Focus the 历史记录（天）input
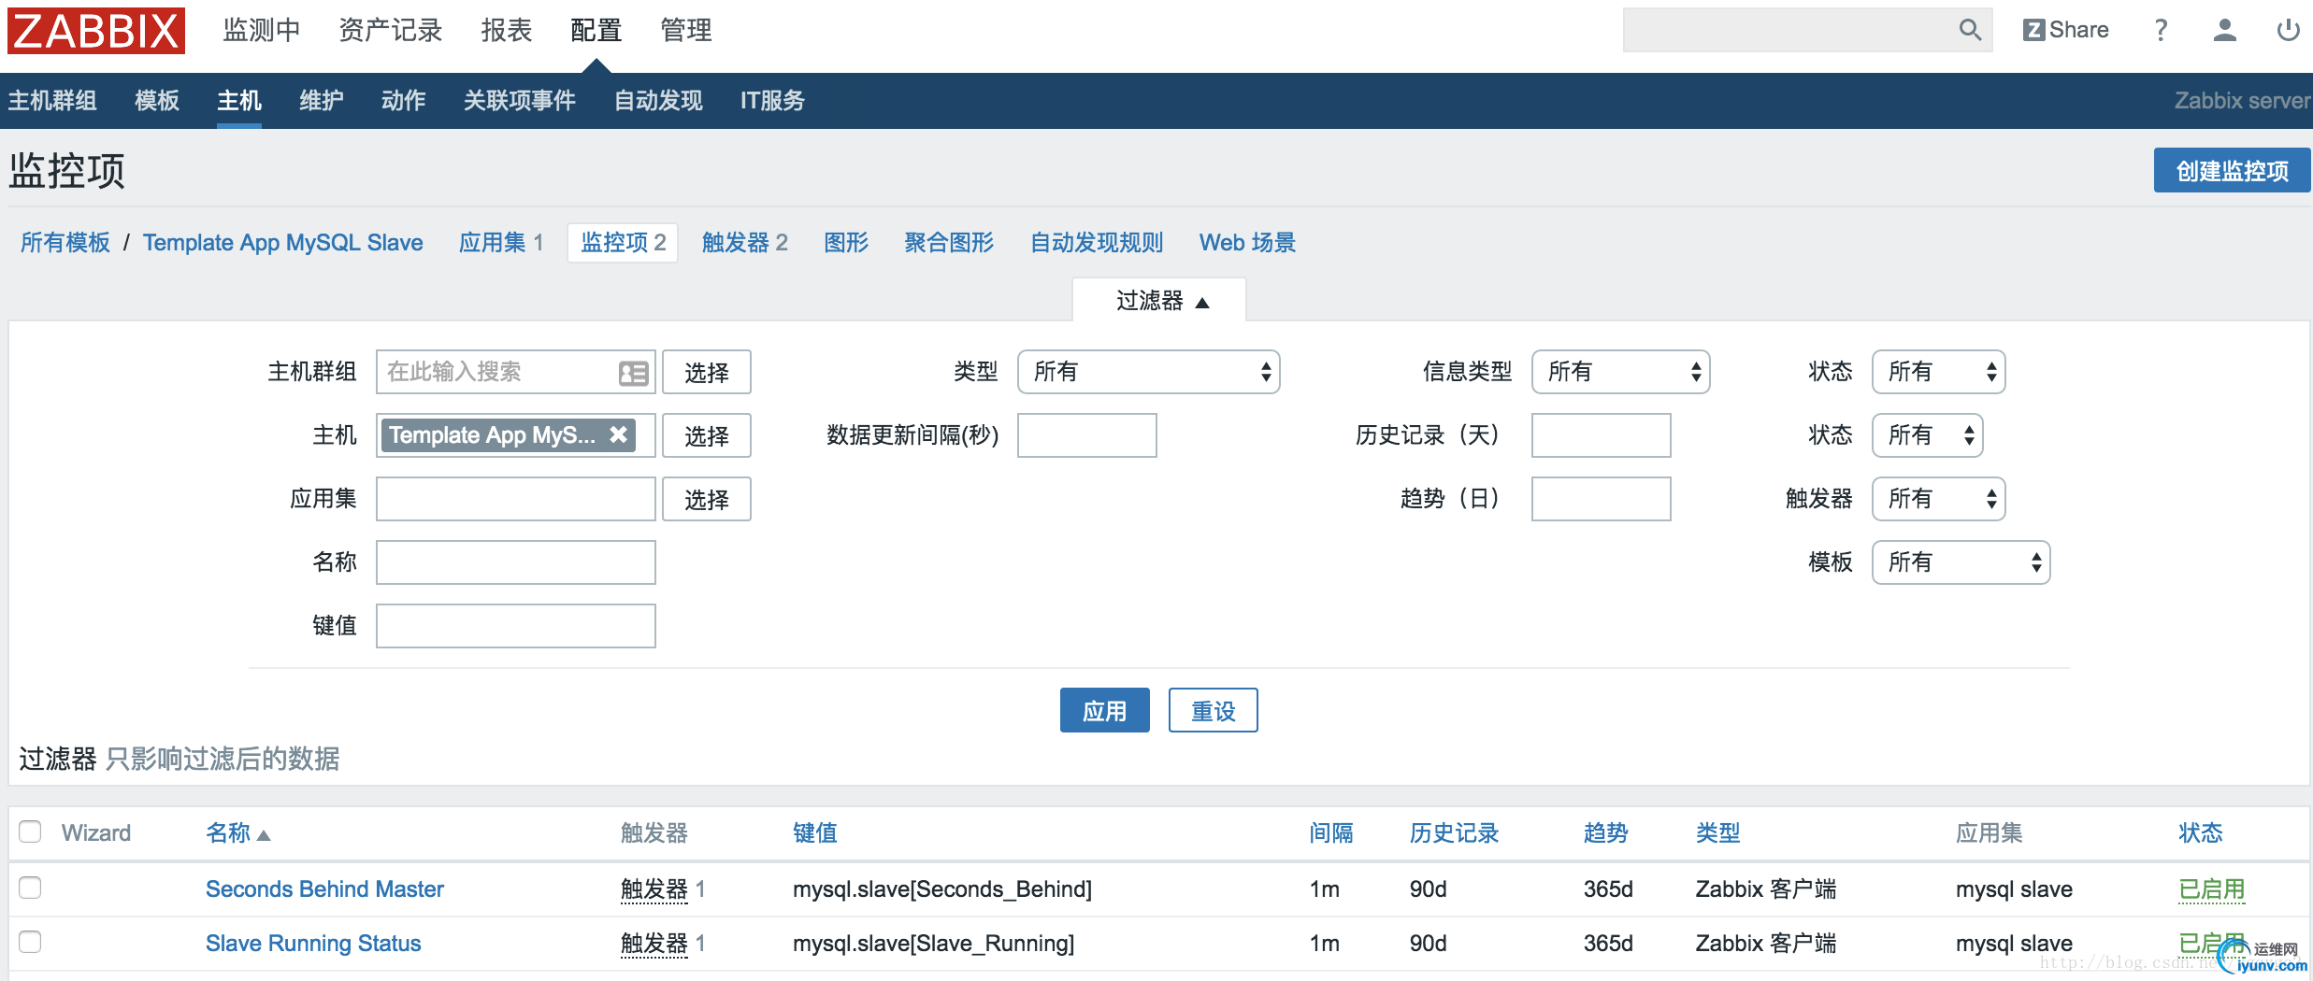 click(x=1601, y=435)
